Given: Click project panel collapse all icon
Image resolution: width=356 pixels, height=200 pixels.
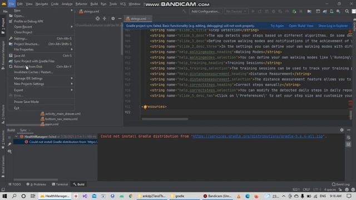Looking at the screenshot, I should [x=105, y=18].
